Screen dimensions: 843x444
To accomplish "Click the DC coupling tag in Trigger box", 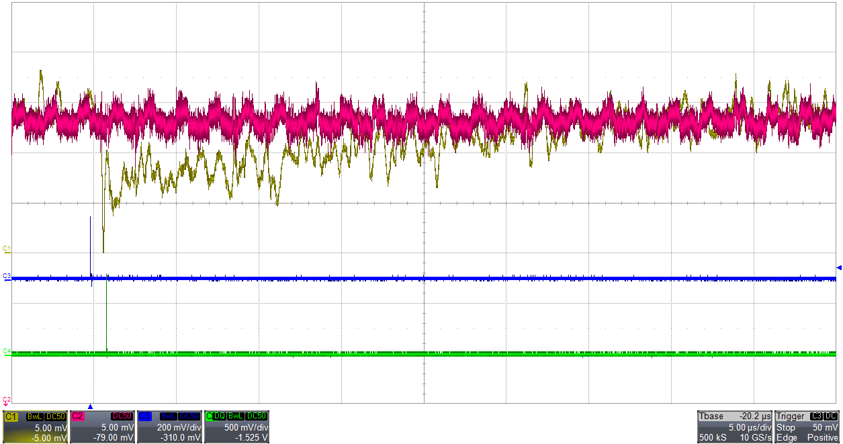I will tap(830, 416).
